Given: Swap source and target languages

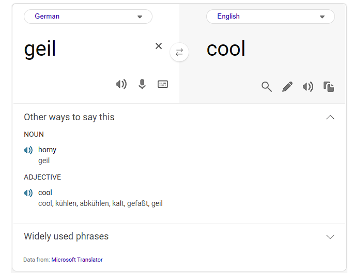Looking at the screenshot, I should tap(179, 52).
